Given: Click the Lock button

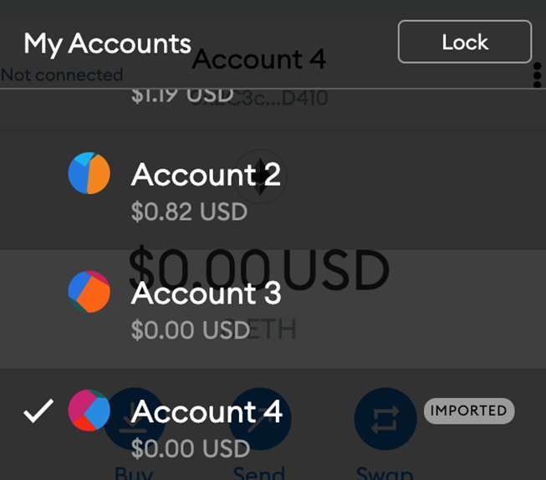Looking at the screenshot, I should click(464, 42).
